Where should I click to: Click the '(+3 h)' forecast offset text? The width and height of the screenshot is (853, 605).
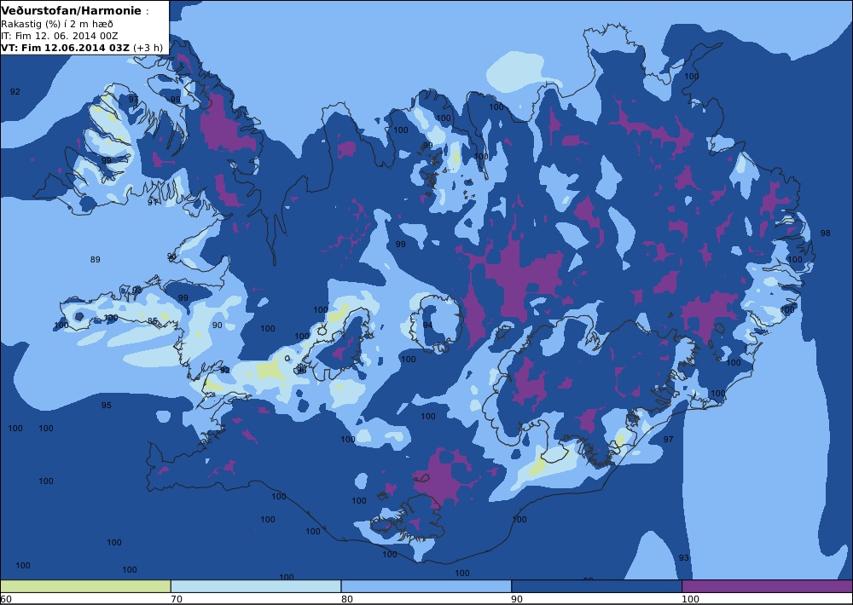point(148,47)
